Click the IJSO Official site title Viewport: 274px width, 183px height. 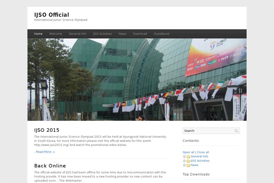coord(52,15)
